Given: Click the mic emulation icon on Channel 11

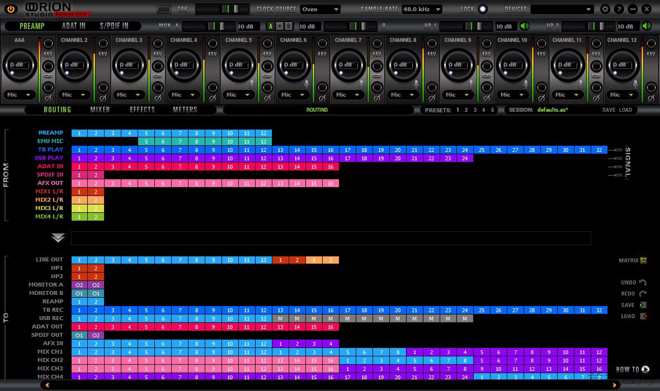Looking at the screenshot, I should pyautogui.click(x=581, y=84).
